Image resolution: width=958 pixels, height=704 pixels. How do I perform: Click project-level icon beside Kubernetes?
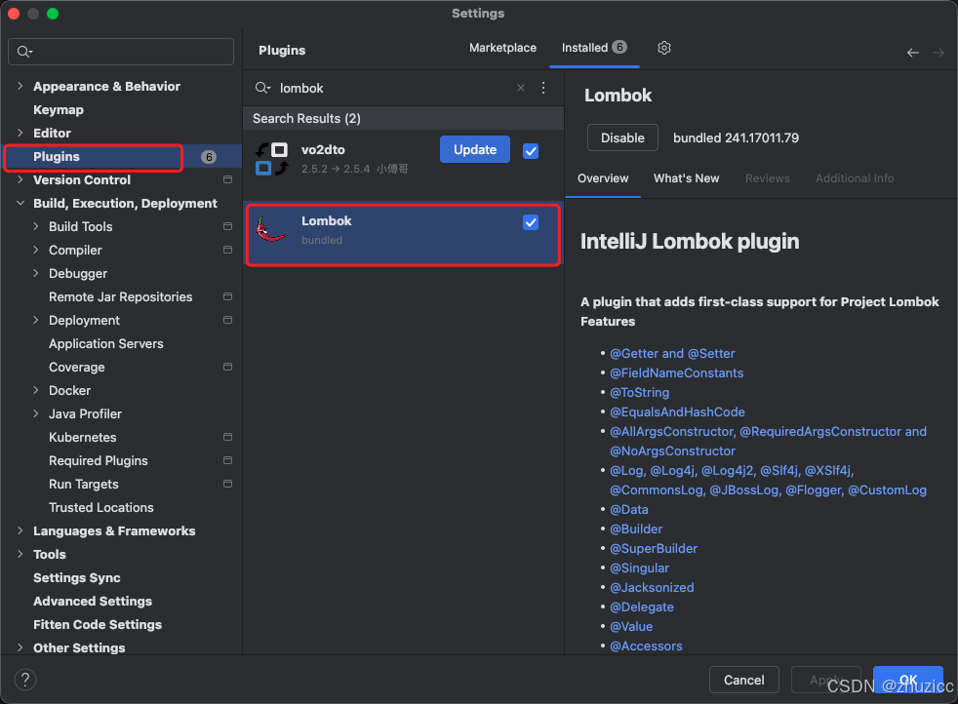coord(228,437)
